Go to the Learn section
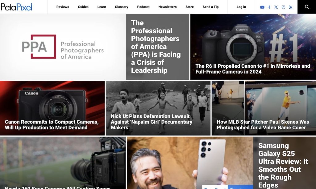 tap(102, 7)
